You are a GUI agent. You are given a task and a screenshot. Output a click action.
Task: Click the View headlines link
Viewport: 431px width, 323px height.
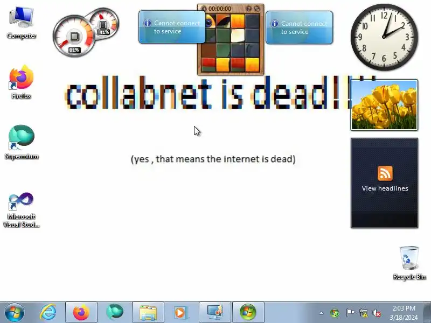click(385, 188)
